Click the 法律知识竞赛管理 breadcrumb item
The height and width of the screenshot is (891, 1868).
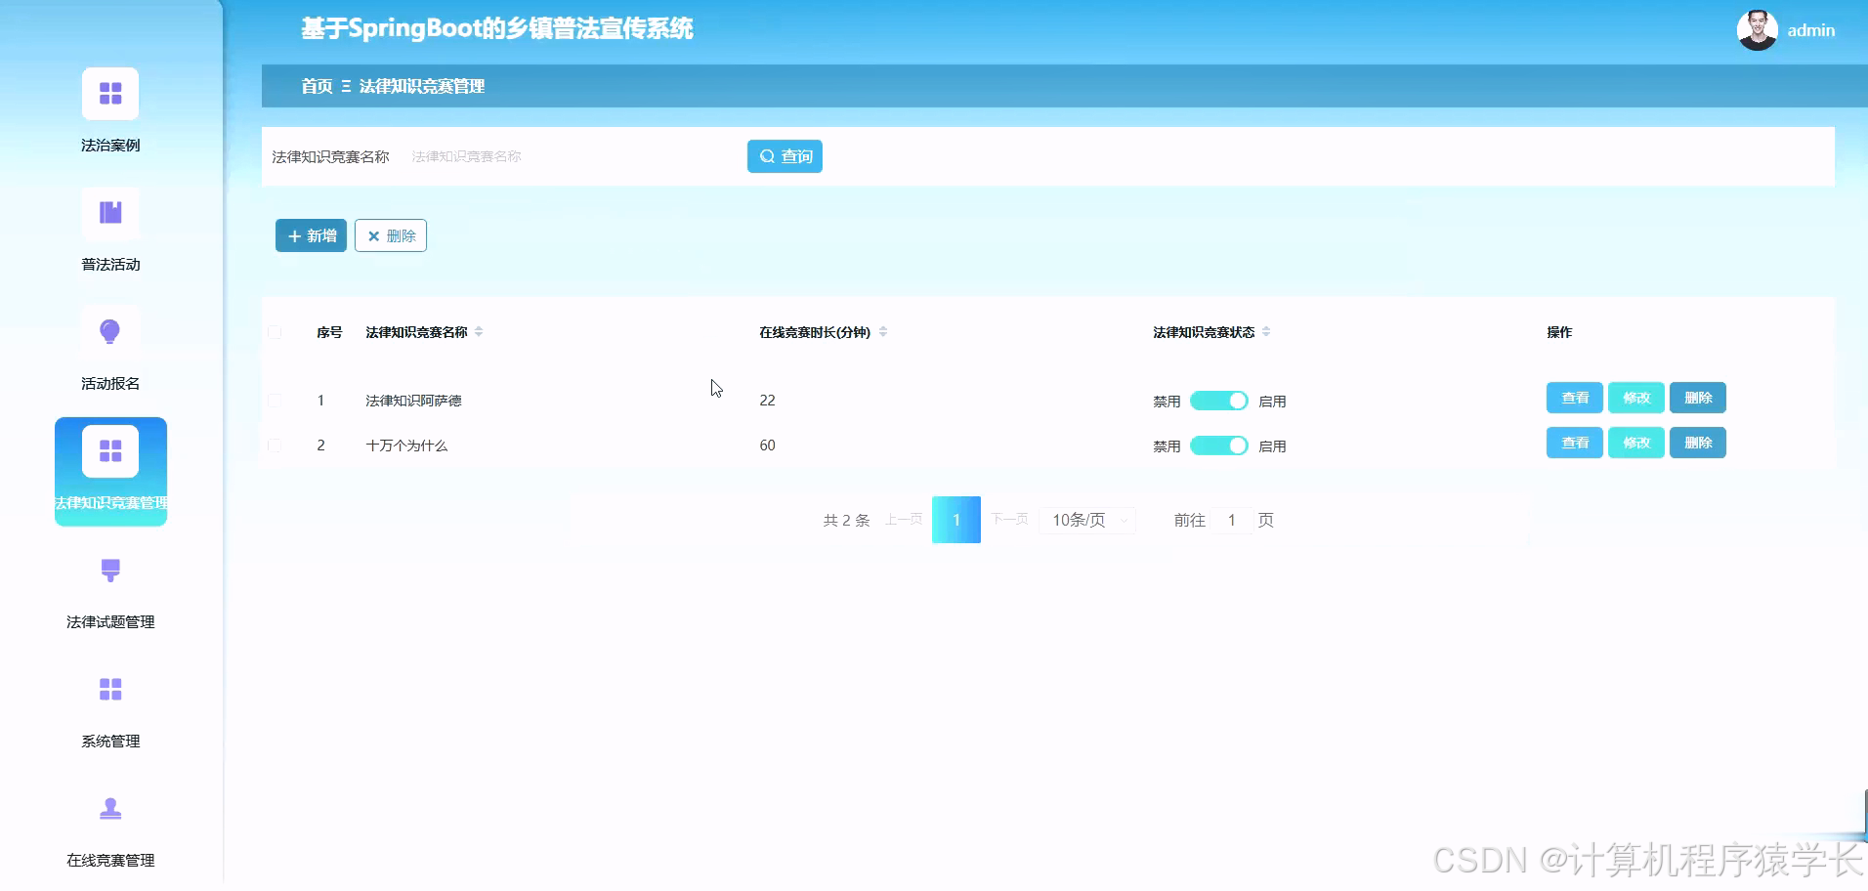click(x=420, y=86)
